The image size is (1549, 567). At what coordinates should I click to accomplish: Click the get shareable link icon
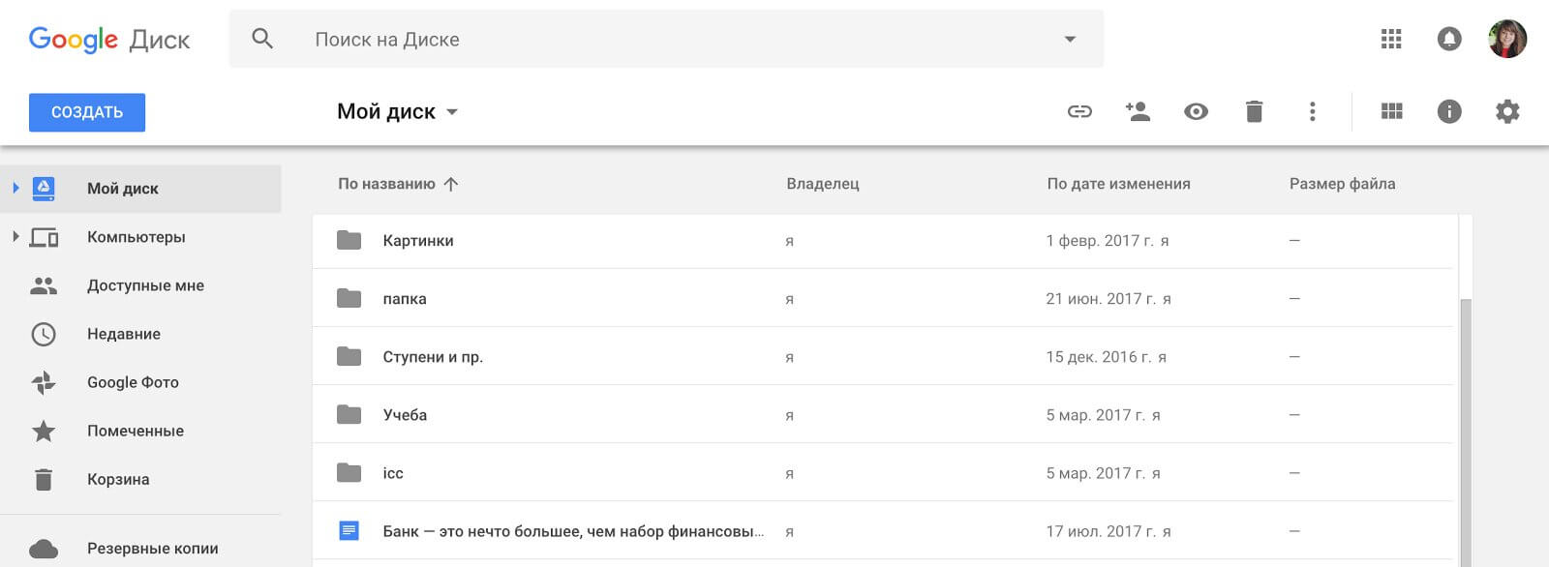pyautogui.click(x=1079, y=112)
